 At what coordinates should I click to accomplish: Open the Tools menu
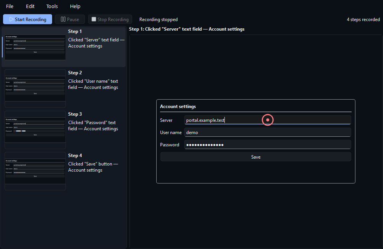[x=52, y=7]
